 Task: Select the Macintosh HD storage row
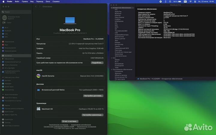coord(70,109)
